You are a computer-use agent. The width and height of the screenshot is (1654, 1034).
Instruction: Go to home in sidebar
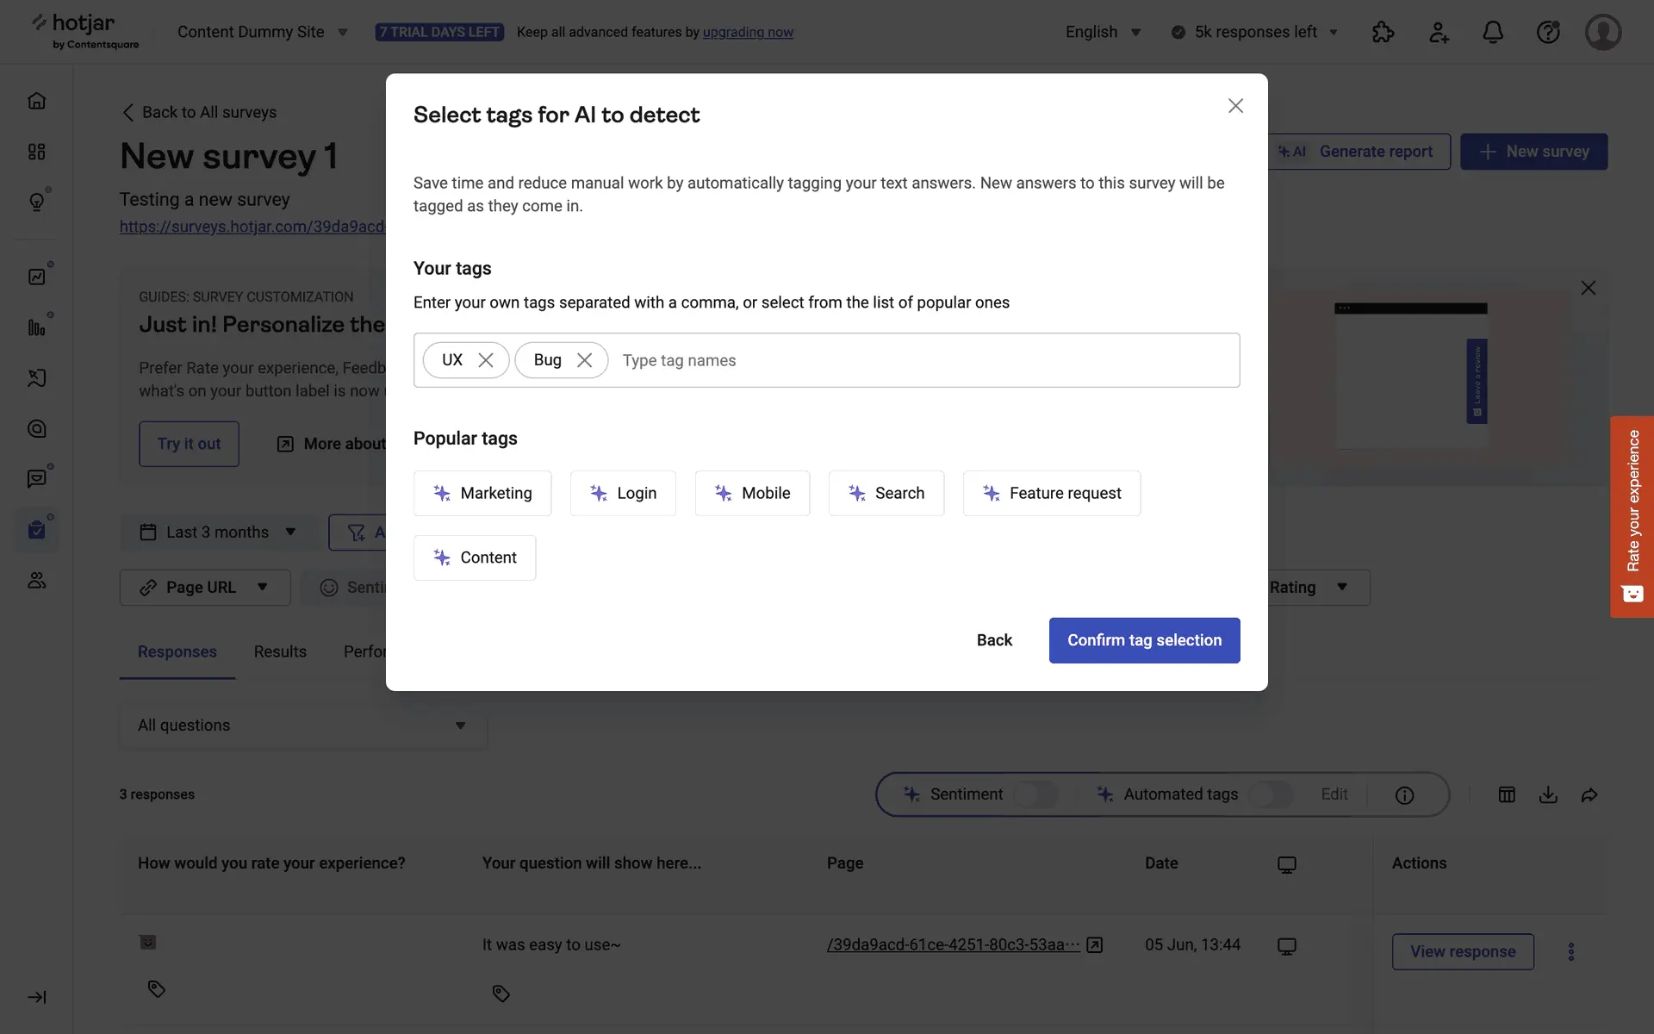(36, 101)
